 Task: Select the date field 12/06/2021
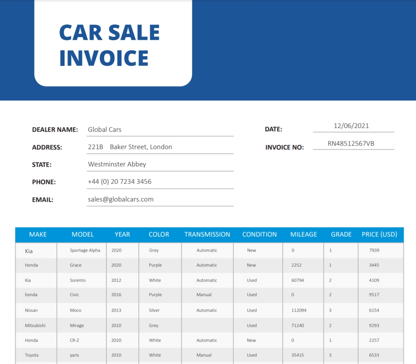[354, 126]
